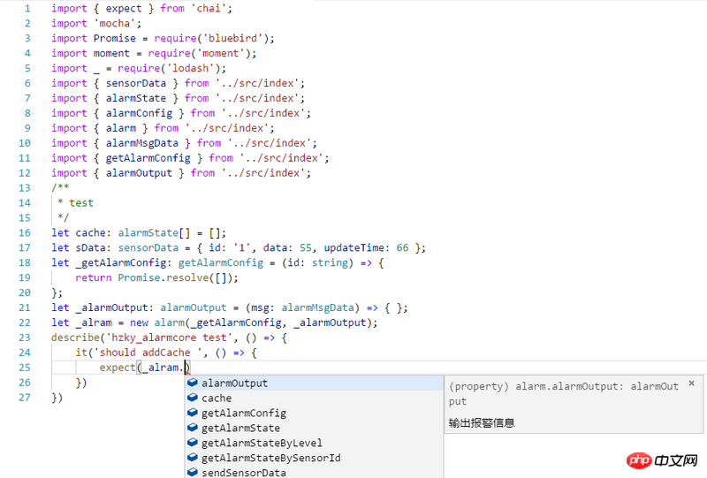Choose getAlarmConfig from suggestion list
Viewport: 707px width, 478px height.
tap(315, 413)
